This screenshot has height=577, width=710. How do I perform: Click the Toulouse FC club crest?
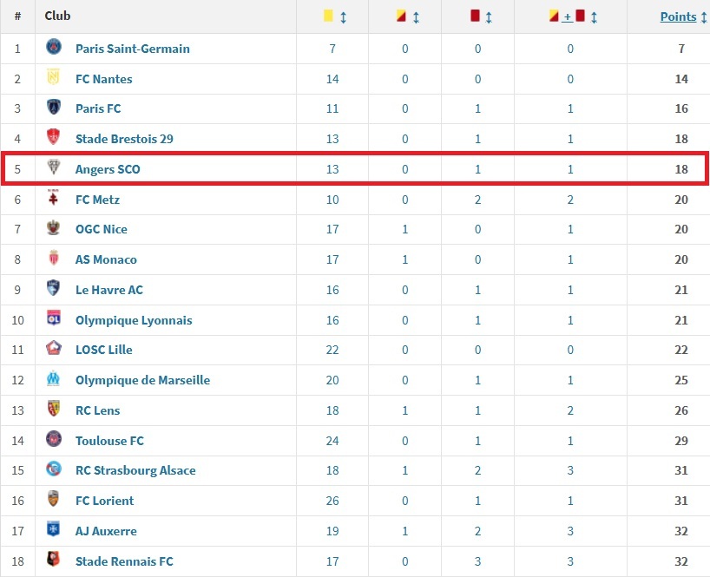[x=54, y=440]
